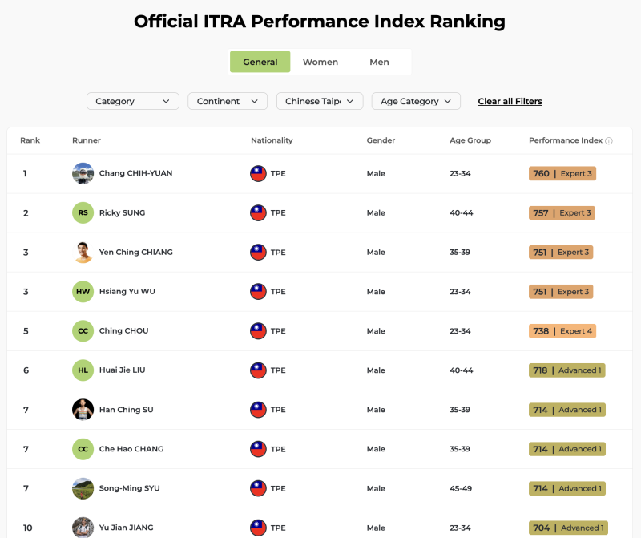Open Che Hao CHANG's runner name link

tap(131, 449)
